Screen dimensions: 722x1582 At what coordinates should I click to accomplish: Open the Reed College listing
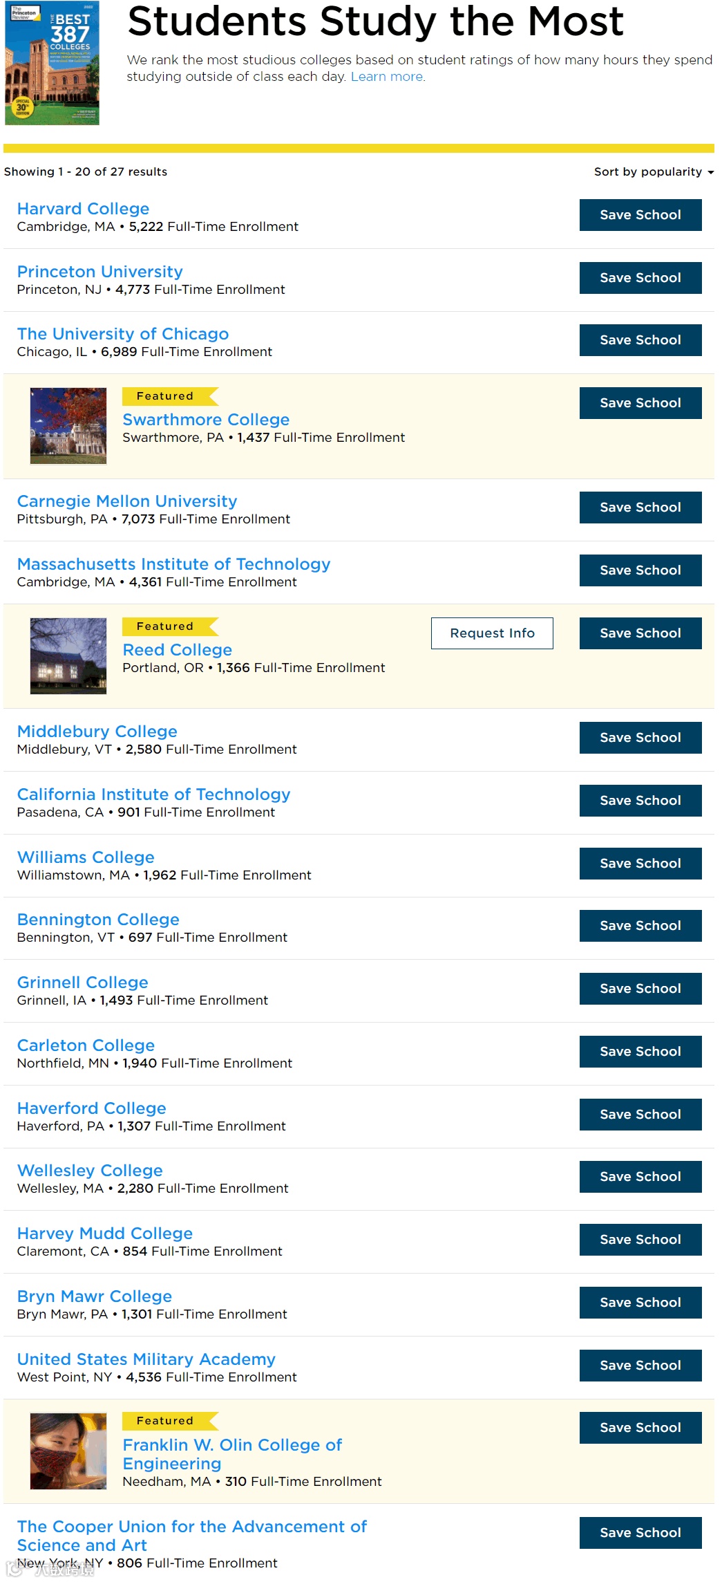coord(177,650)
